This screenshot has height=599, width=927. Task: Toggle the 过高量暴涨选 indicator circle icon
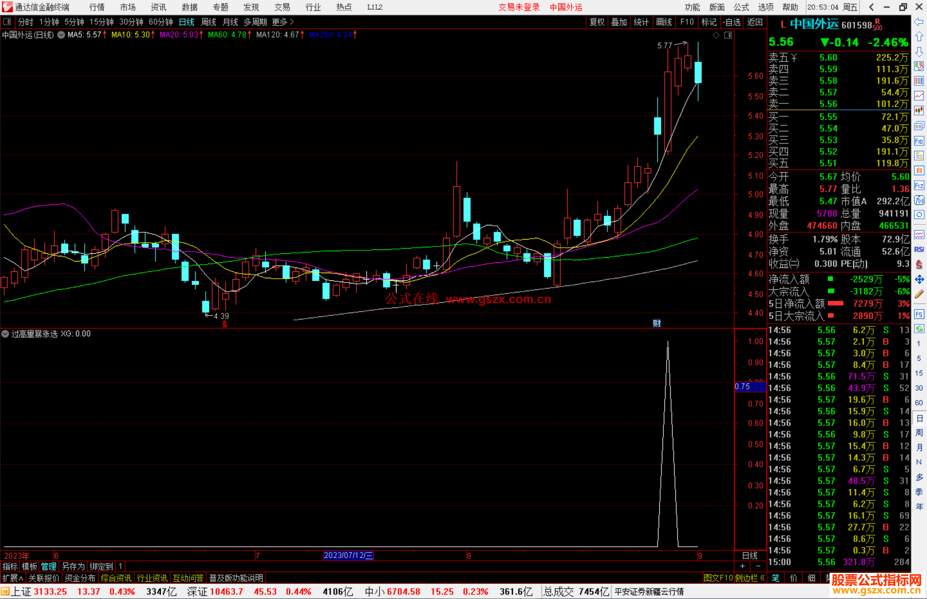pyautogui.click(x=5, y=334)
